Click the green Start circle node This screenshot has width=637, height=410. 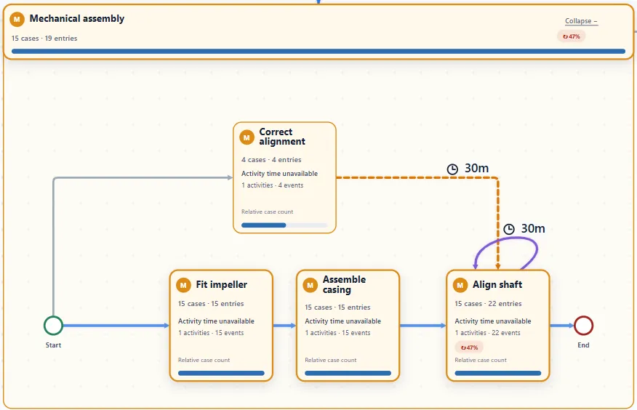[x=53, y=326]
